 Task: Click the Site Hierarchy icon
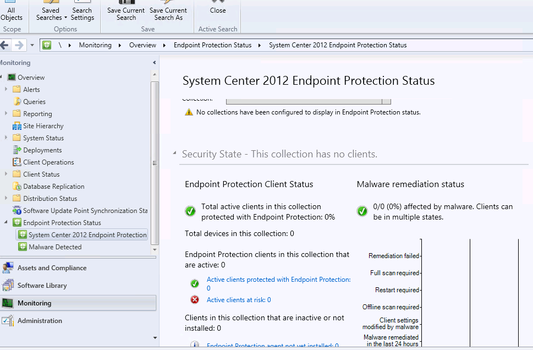tap(17, 126)
